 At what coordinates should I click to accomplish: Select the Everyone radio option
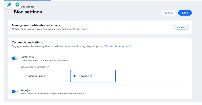point(75,76)
